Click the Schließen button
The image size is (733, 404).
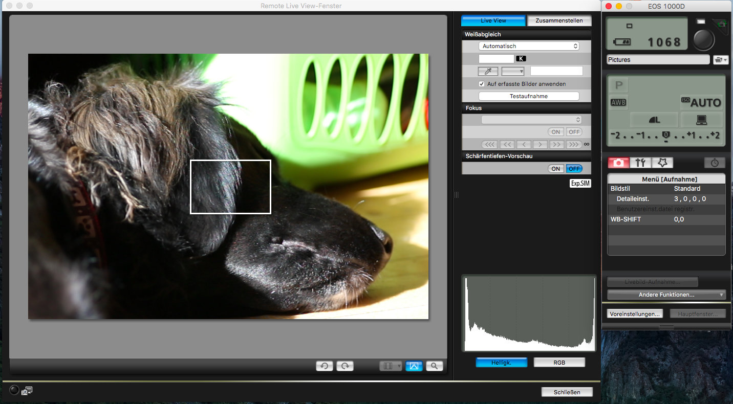(x=567, y=392)
